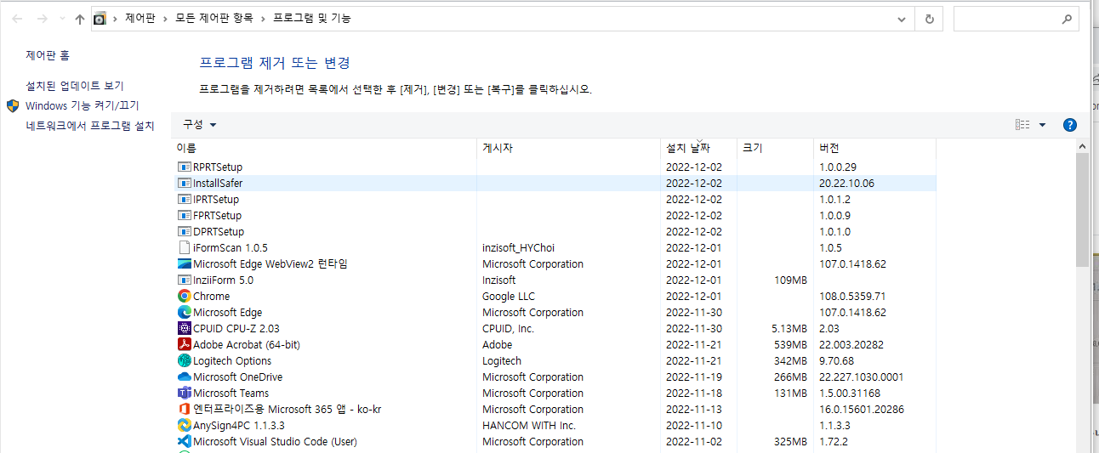Click the CPUID CPU-Z icon

coord(185,329)
